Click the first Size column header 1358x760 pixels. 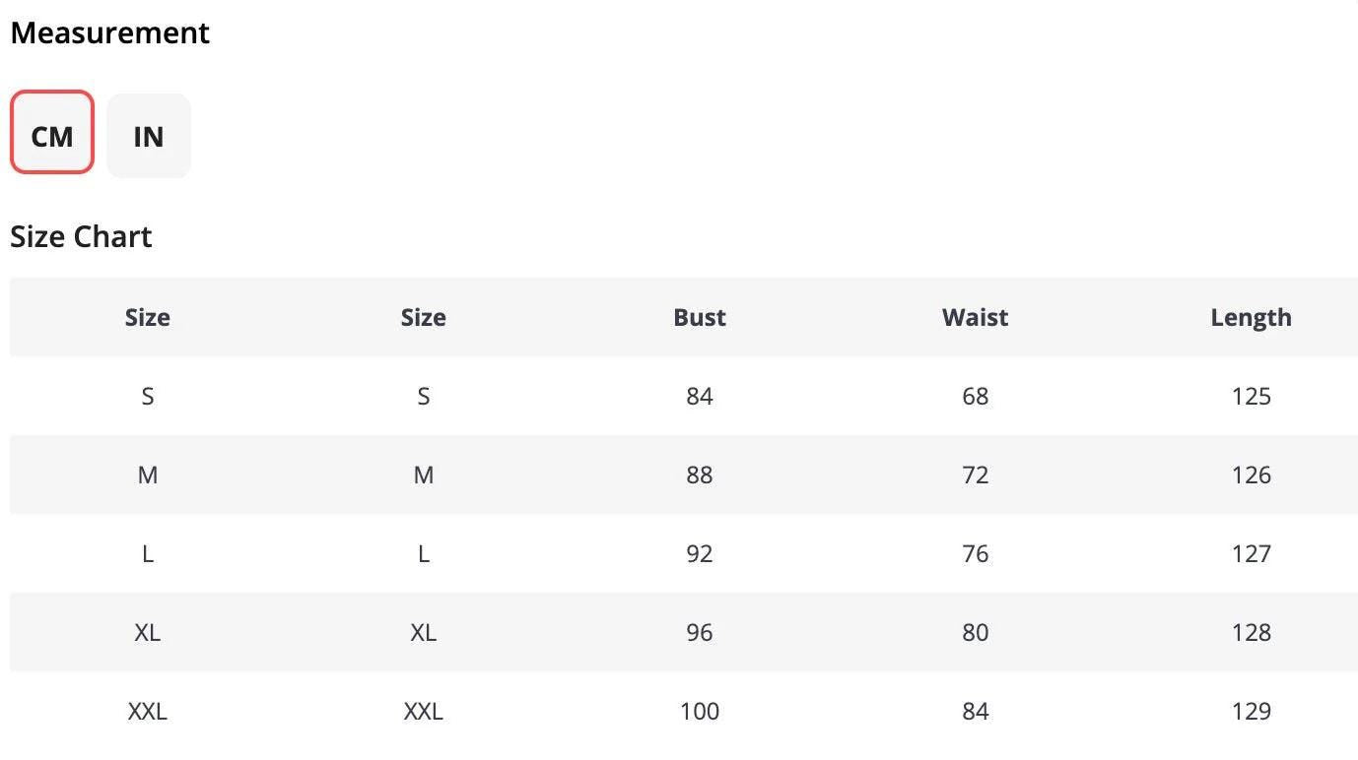(148, 317)
